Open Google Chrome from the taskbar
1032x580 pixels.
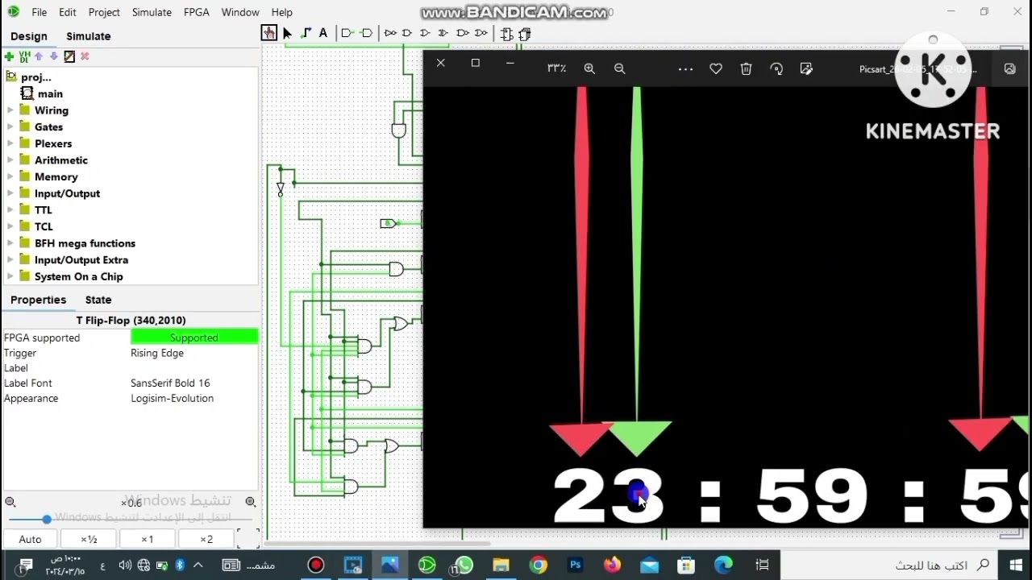(539, 565)
